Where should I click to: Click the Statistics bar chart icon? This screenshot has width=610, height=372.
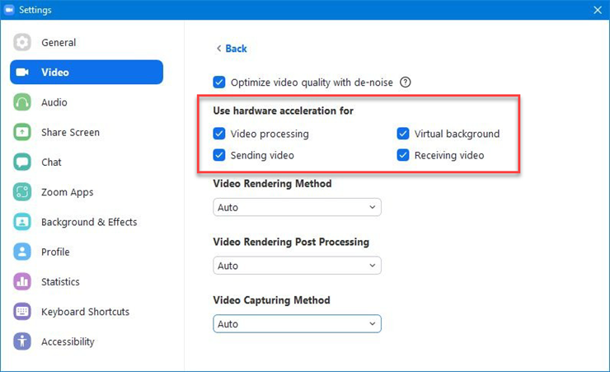pos(22,282)
